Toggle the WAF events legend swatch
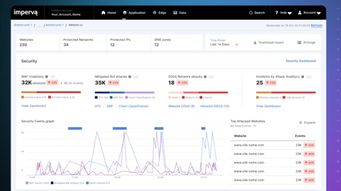 click(x=27, y=183)
